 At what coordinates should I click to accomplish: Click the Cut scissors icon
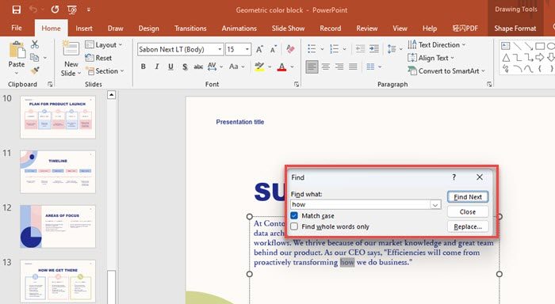click(x=35, y=44)
